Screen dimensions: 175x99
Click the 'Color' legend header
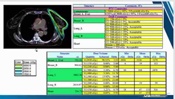click(18, 62)
